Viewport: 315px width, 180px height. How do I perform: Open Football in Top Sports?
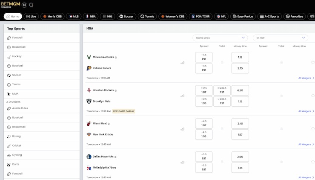[x=42, y=38]
